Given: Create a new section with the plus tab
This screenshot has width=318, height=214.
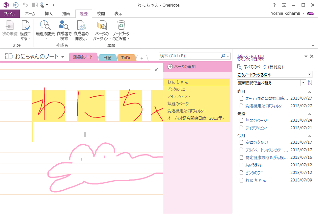Looking at the screenshot, I should pyautogui.click(x=142, y=58).
